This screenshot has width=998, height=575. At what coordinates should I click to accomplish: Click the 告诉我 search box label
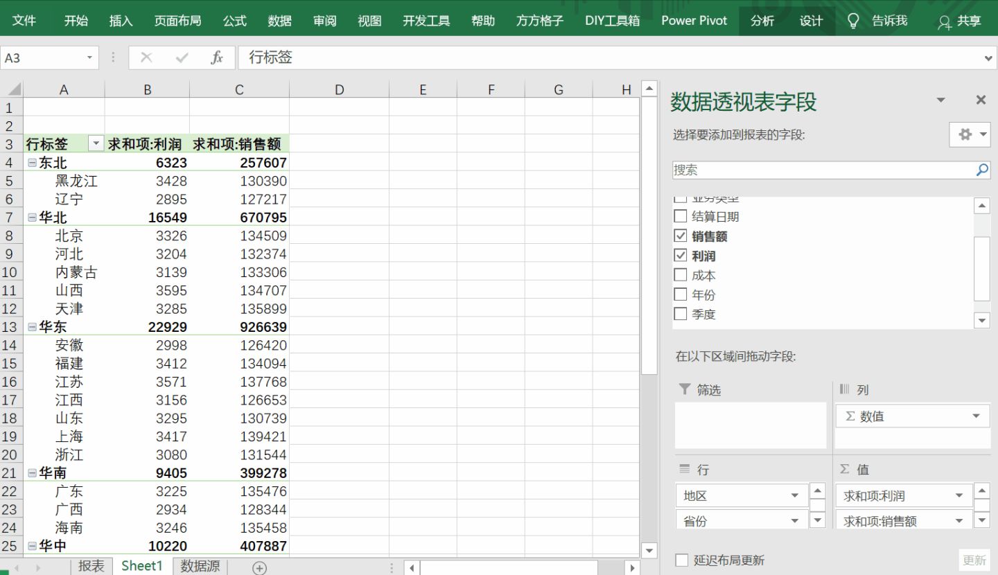pos(889,20)
